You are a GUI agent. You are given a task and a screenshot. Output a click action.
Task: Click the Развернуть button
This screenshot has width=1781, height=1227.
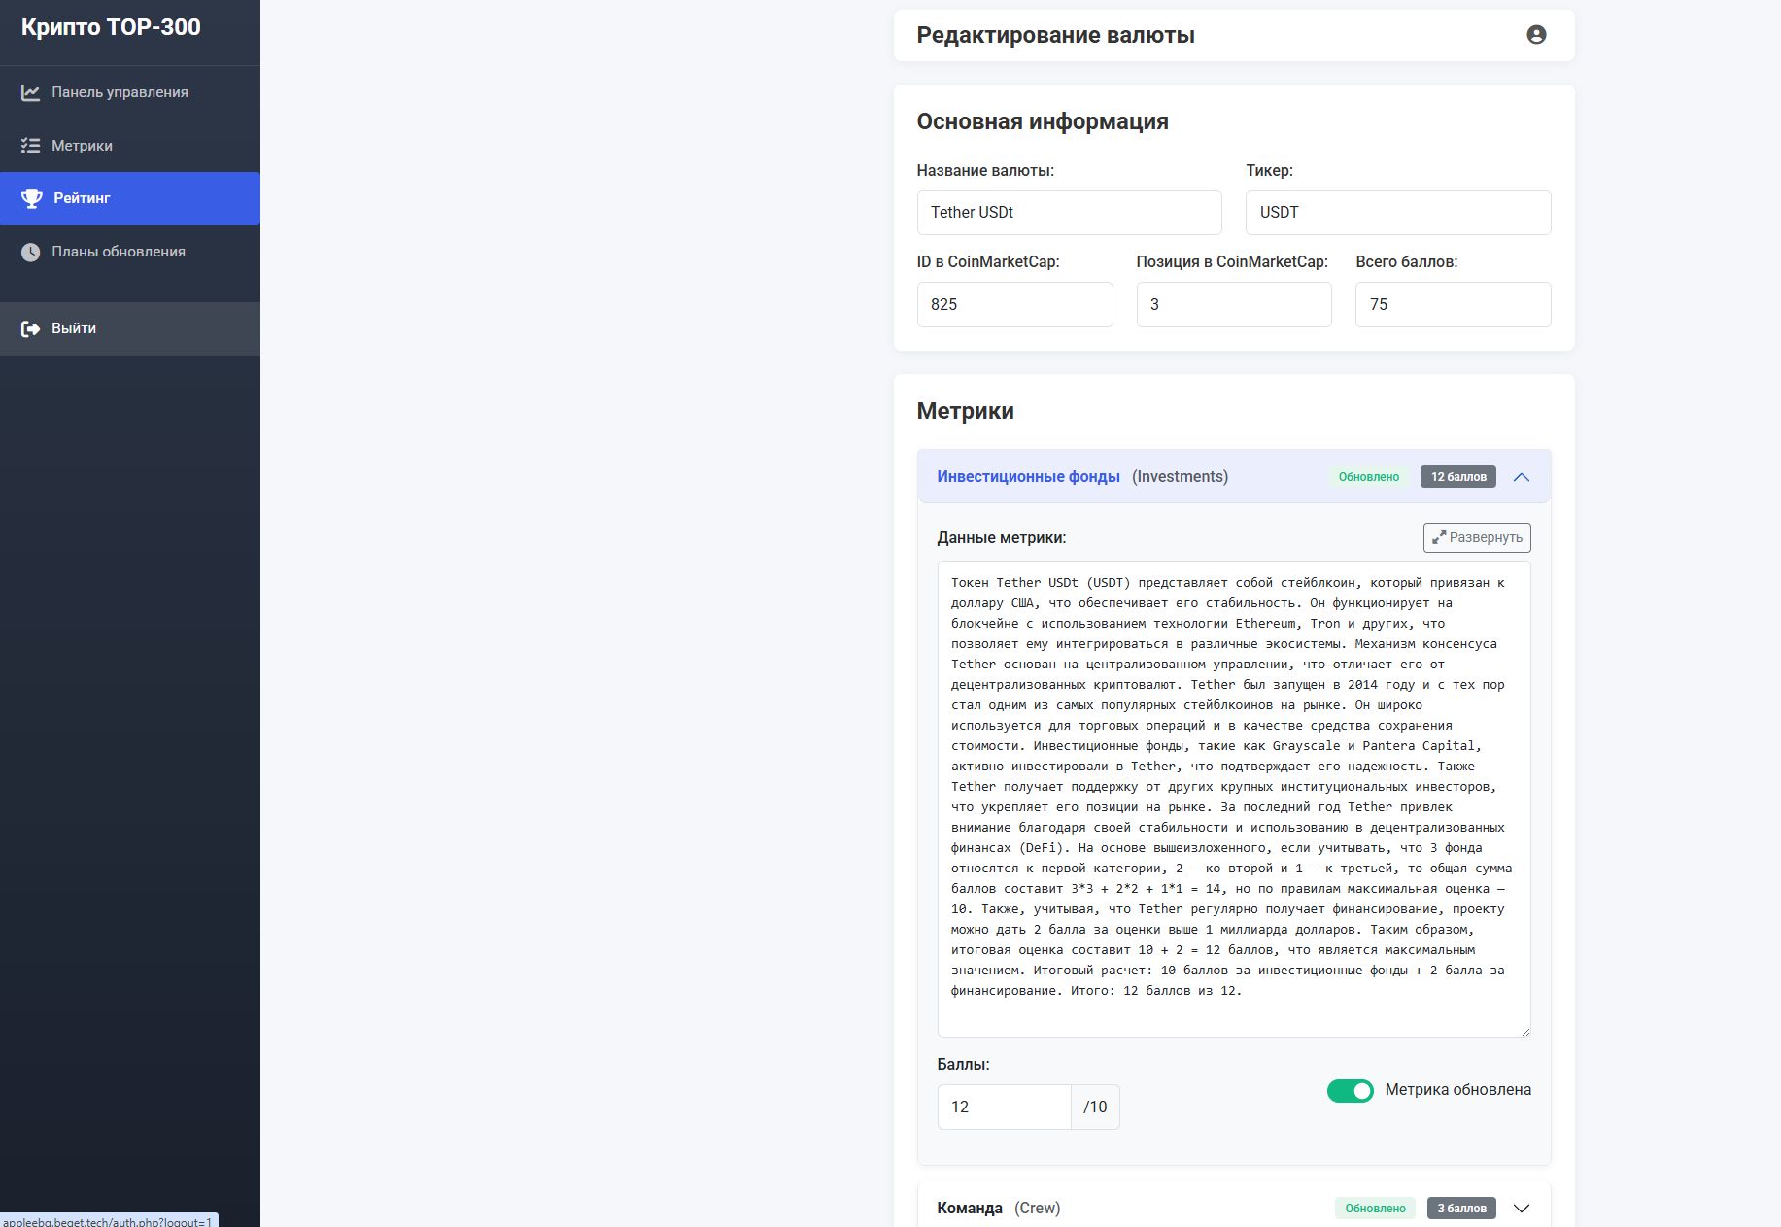pyautogui.click(x=1477, y=537)
